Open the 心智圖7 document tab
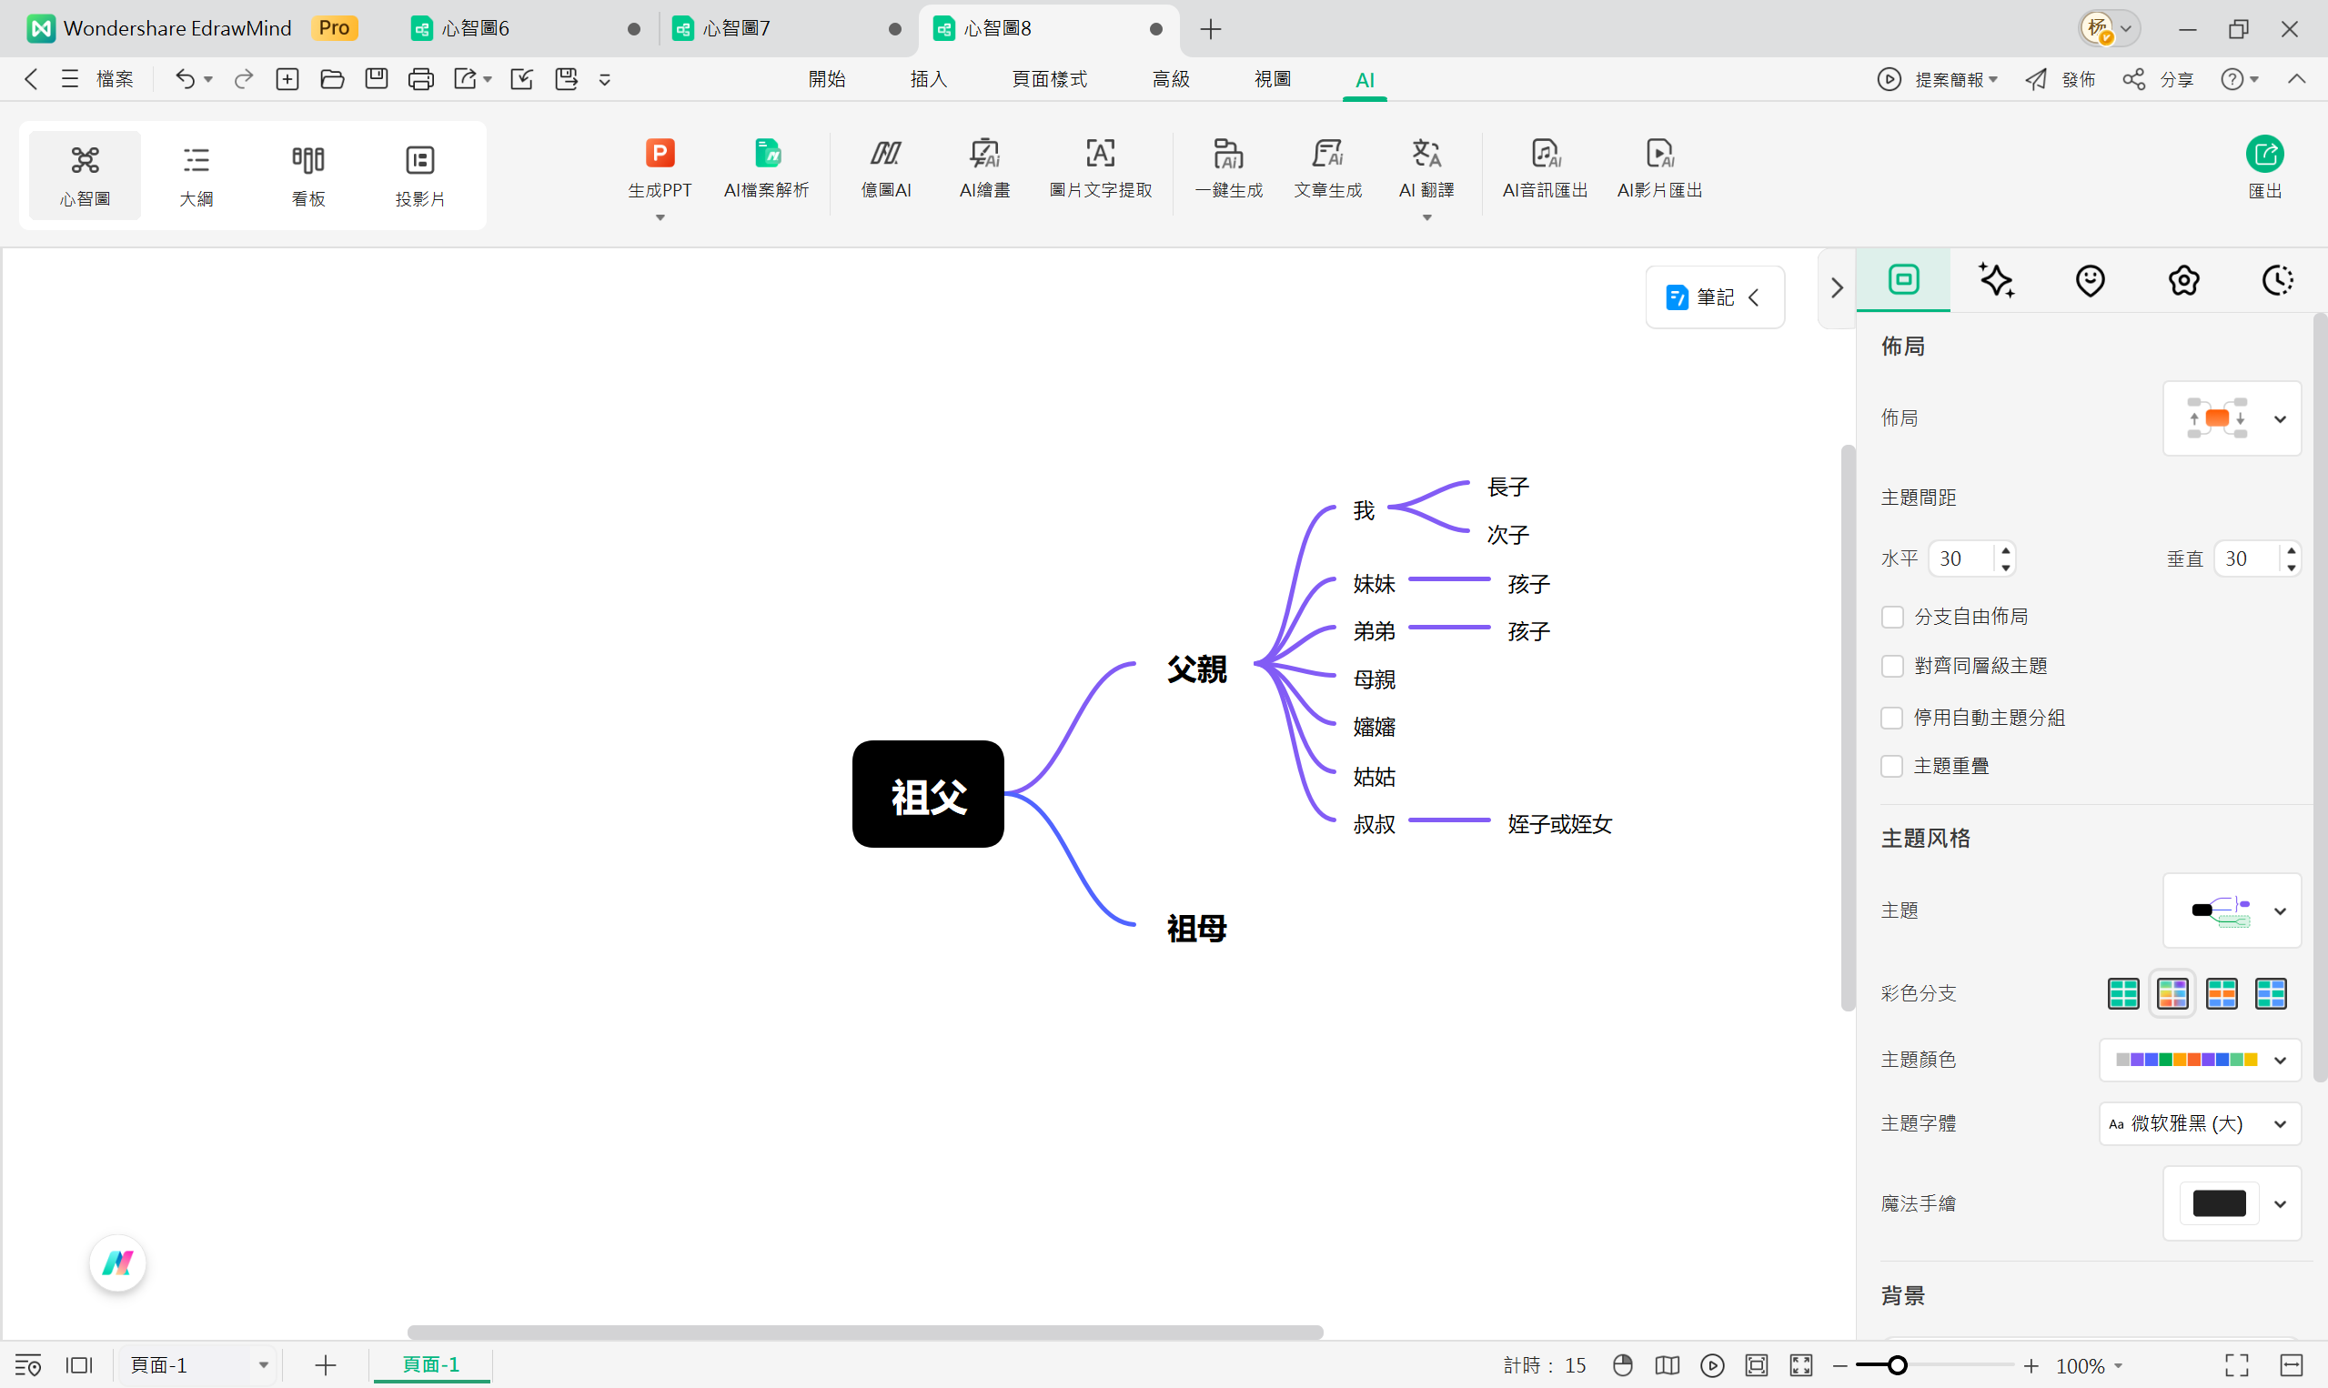This screenshot has width=2328, height=1388. tap(737, 29)
